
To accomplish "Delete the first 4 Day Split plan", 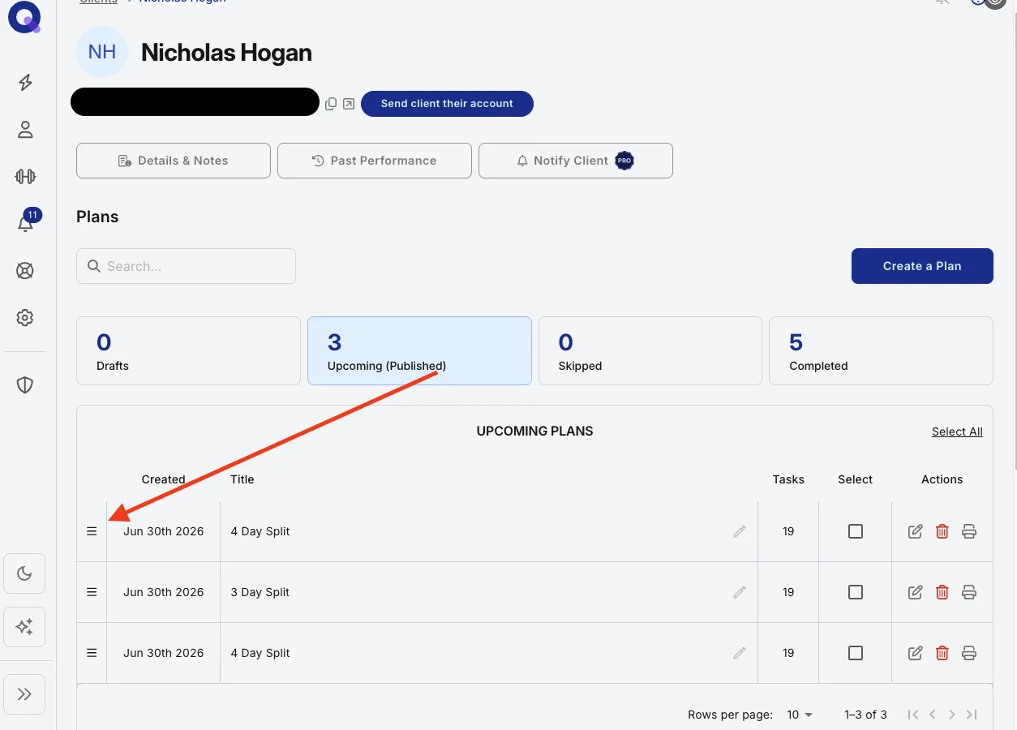I will (942, 531).
